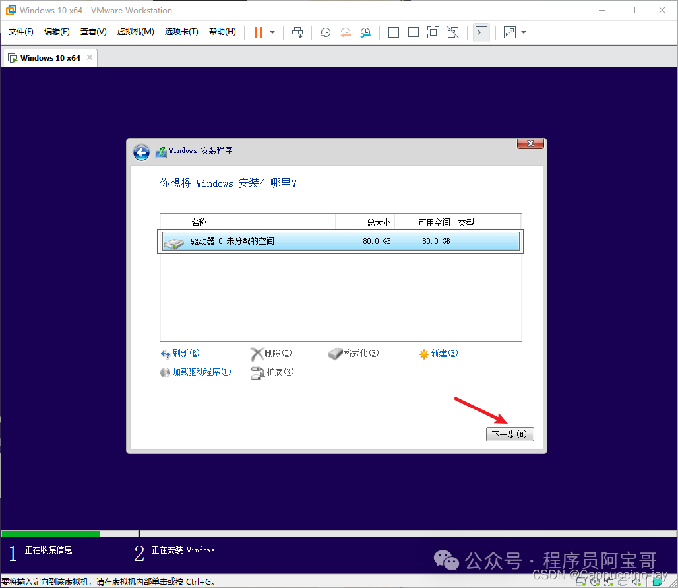Click the 类型 column header

tap(487, 222)
